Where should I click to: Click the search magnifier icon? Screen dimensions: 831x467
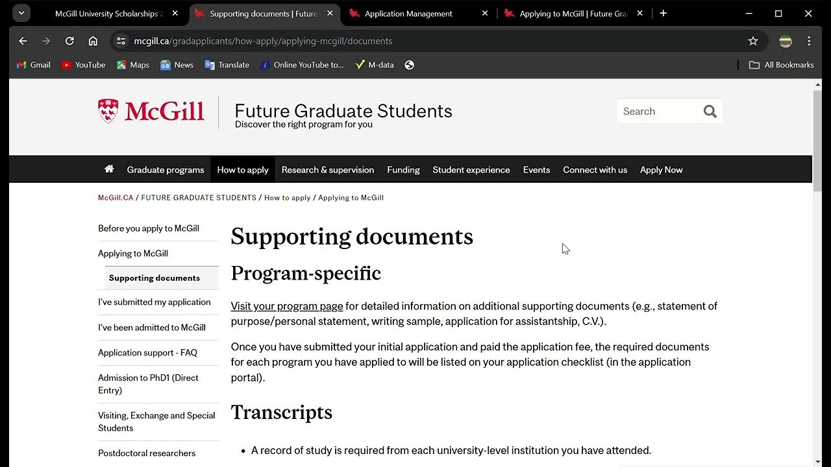(710, 112)
